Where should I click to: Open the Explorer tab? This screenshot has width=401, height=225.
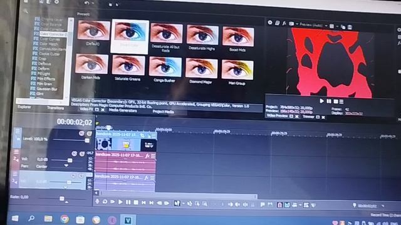pyautogui.click(x=24, y=107)
